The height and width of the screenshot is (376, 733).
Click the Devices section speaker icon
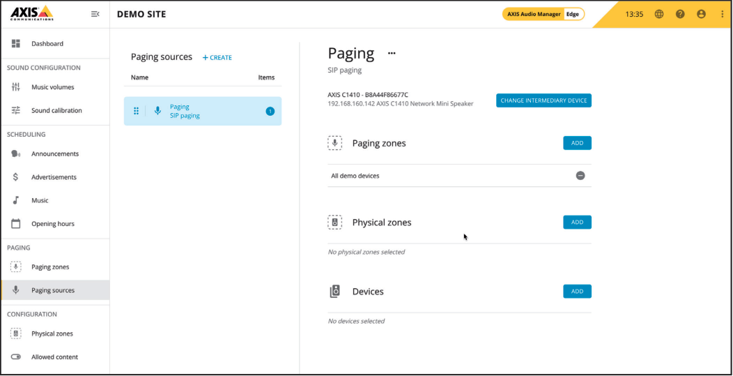tap(334, 292)
